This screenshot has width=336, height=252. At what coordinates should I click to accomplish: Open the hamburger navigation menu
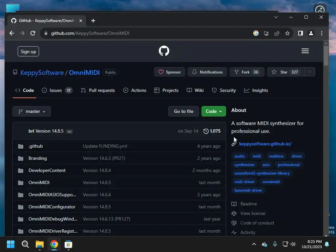[305, 51]
